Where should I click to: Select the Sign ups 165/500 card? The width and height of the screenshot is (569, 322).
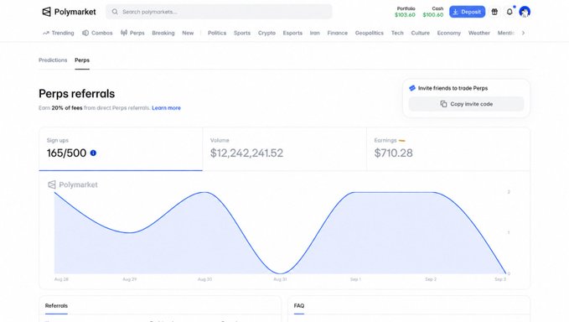coord(121,148)
